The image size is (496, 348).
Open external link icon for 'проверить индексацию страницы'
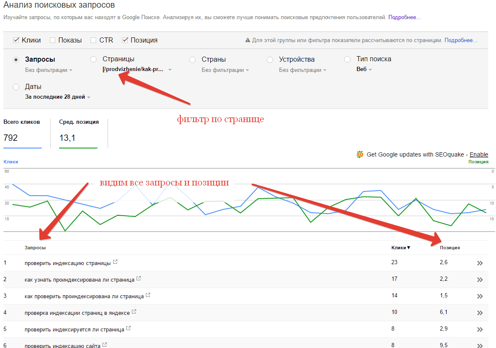115,262
